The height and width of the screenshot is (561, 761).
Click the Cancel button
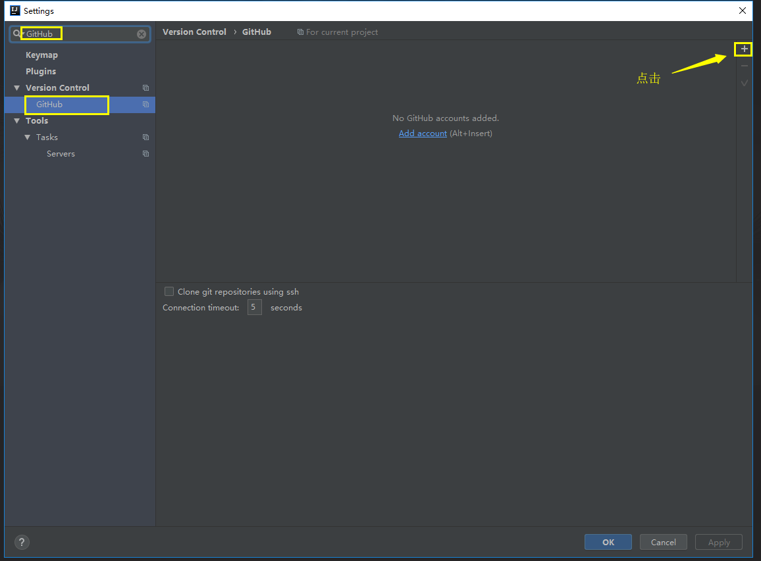click(664, 542)
